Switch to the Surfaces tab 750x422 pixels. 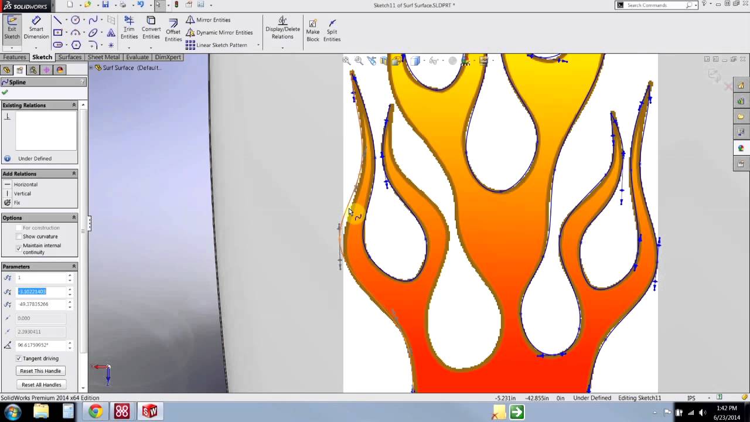(x=70, y=57)
